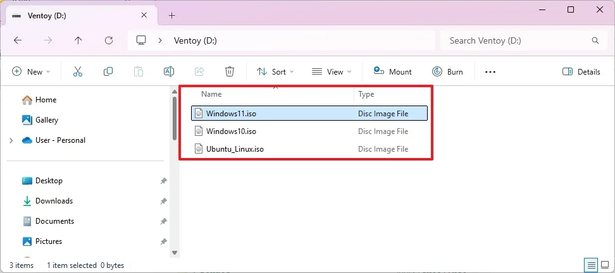Toggle the Details pane
Image resolution: width=615 pixels, height=273 pixels.
click(581, 71)
